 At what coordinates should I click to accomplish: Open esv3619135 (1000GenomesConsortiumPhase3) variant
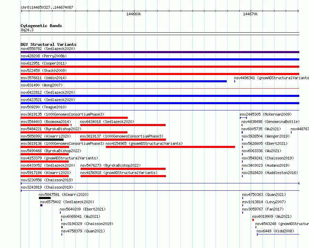62,114
